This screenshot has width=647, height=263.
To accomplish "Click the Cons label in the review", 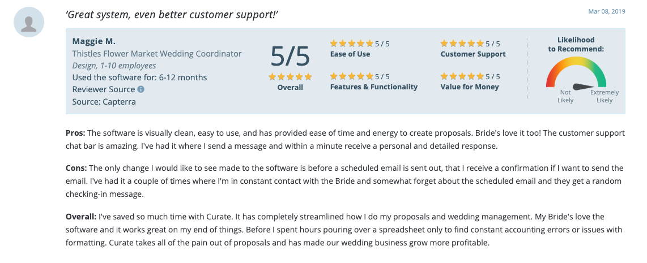I will [76, 168].
